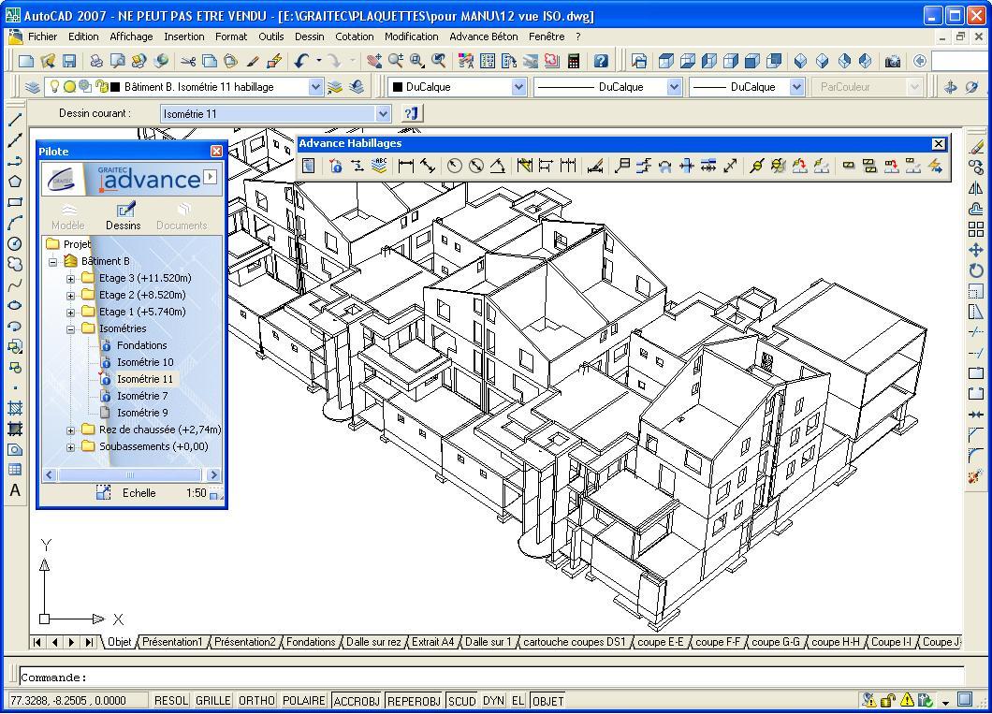Select the Hatch tool
The image size is (992, 714).
pos(15,408)
